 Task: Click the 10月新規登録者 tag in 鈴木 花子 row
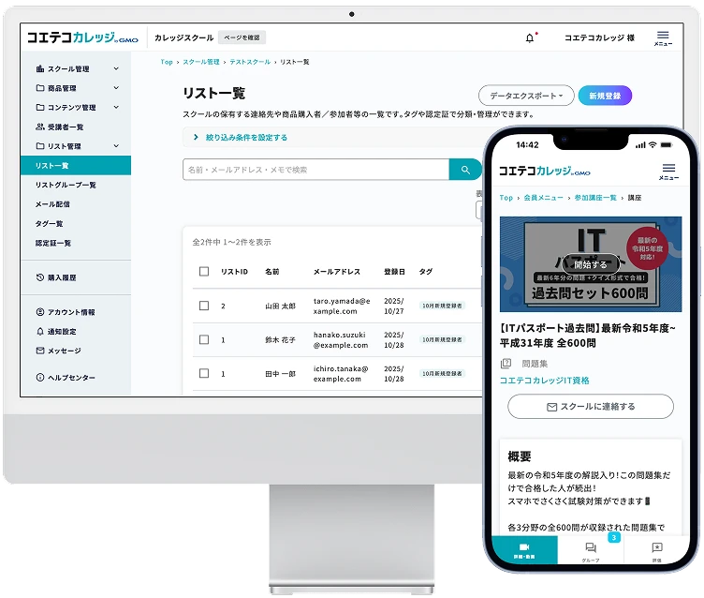click(x=442, y=339)
